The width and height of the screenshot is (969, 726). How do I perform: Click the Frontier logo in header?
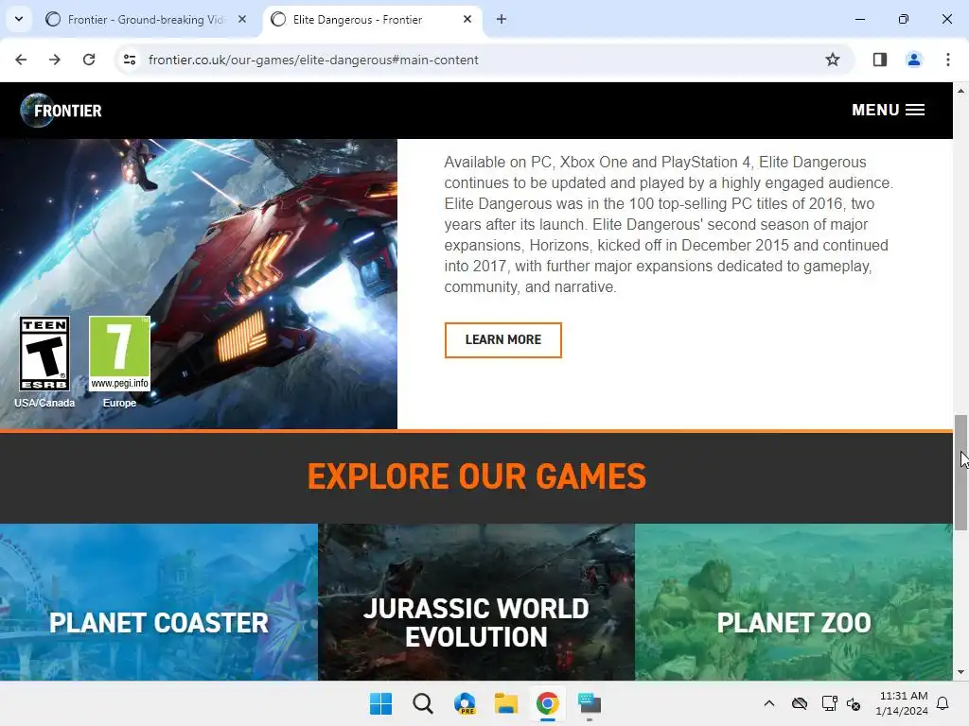click(x=61, y=111)
